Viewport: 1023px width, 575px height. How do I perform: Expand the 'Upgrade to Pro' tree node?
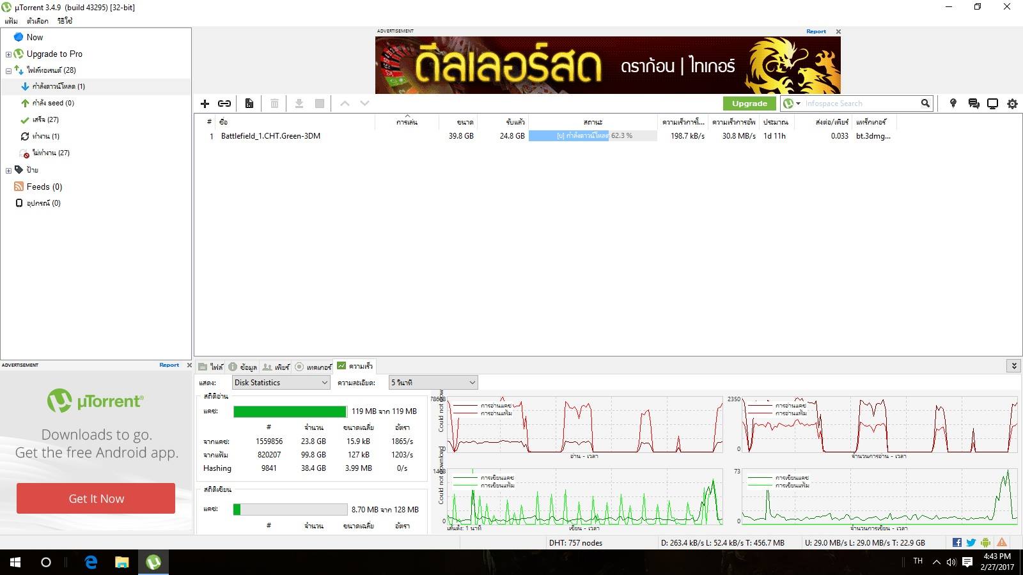tap(8, 54)
